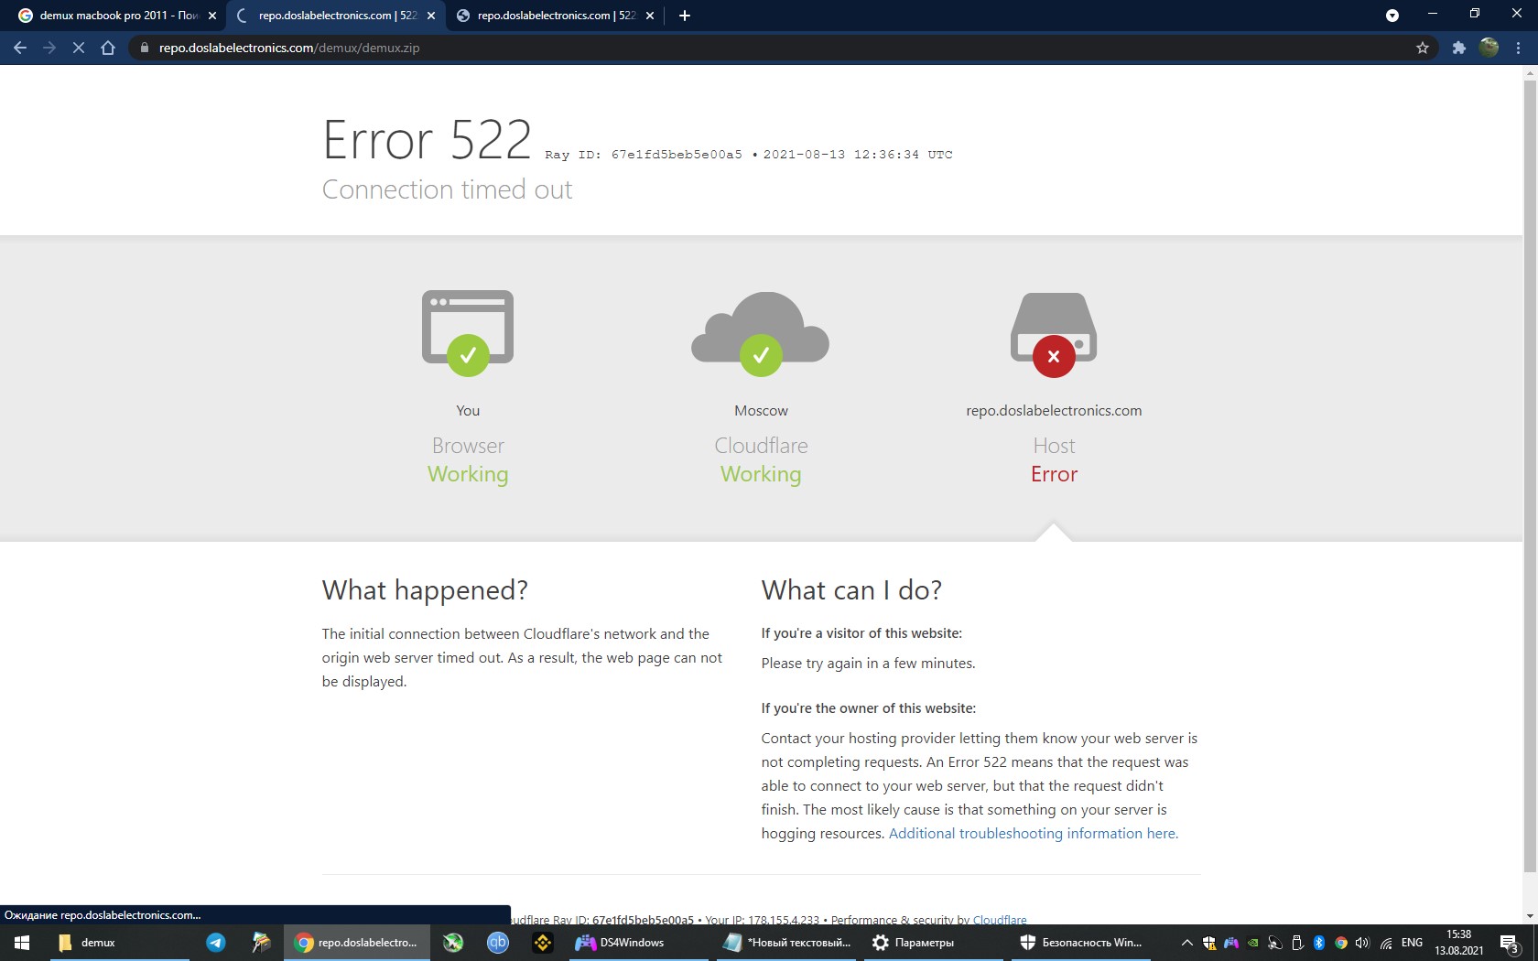Switch the ENG input language indicator
Viewport: 1538px width, 961px height.
(x=1413, y=943)
